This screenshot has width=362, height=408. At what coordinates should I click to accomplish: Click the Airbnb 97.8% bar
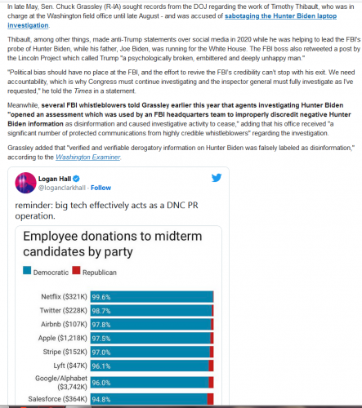152,325
